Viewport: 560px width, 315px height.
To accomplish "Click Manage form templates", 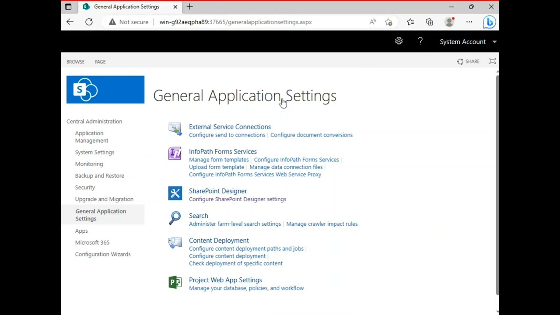I will click(x=219, y=160).
